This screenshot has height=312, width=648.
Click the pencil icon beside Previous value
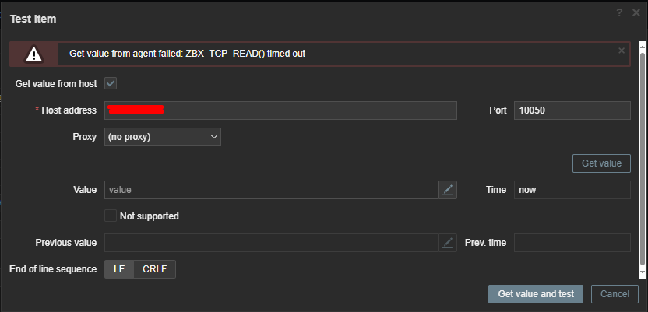click(x=447, y=243)
